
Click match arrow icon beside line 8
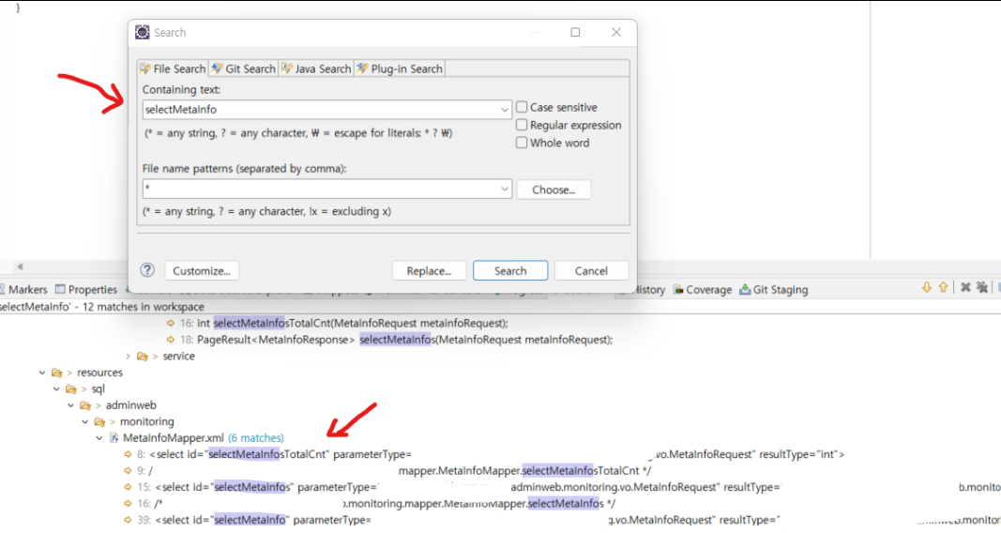(x=128, y=454)
